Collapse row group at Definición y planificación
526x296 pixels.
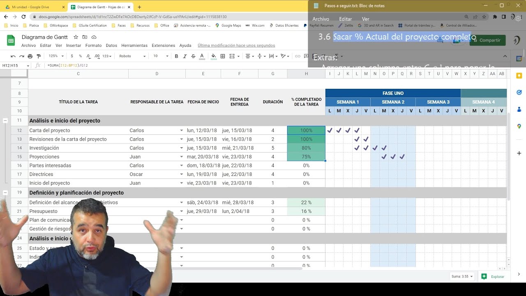[5, 192]
